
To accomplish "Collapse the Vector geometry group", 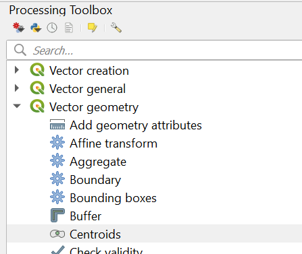I will 17,106.
